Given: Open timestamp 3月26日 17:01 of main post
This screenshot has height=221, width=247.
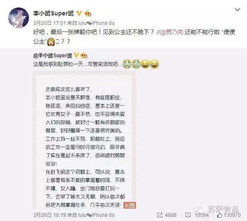Looking at the screenshot, I should (49, 23).
